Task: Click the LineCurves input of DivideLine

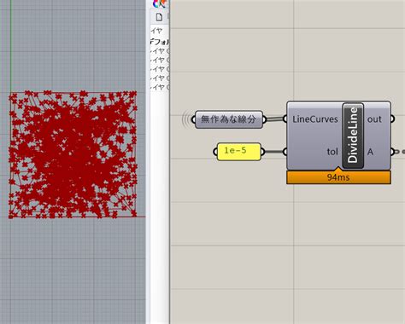Action: (x=315, y=119)
